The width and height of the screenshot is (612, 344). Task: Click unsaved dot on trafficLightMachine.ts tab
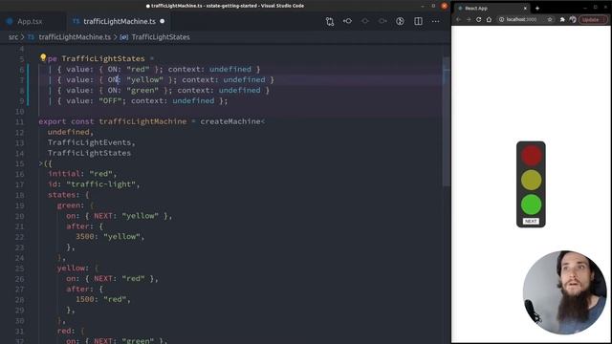[x=163, y=21]
